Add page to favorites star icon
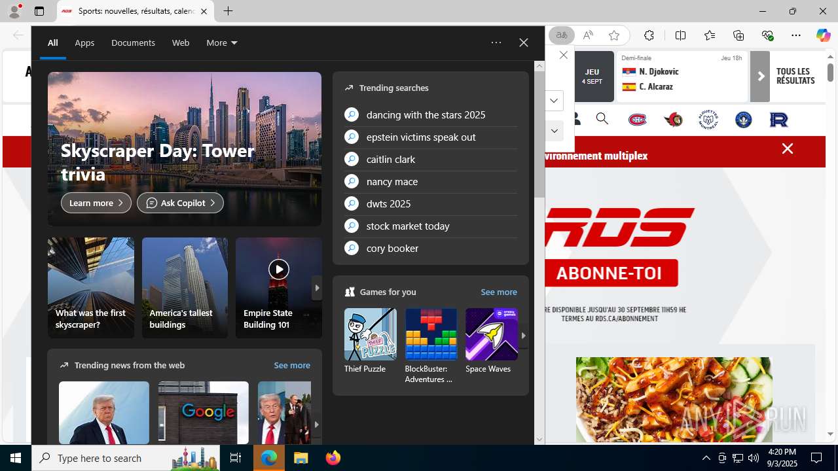This screenshot has height=471, width=838. click(613, 35)
